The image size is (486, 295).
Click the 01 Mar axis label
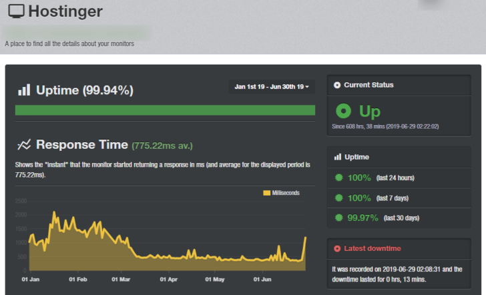(121, 280)
